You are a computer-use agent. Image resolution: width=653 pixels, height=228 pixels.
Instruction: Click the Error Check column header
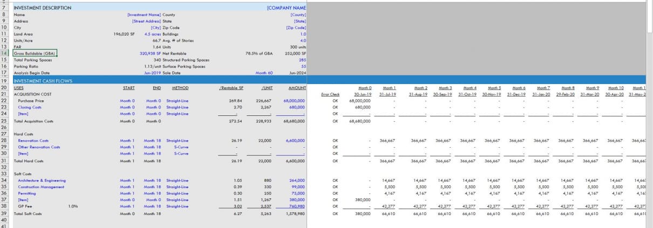coord(330,94)
